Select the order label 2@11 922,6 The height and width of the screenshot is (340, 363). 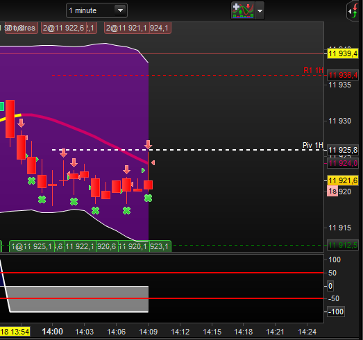[x=63, y=28]
